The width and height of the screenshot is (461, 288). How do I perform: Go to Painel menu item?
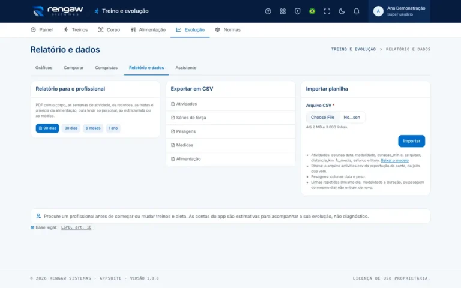pos(42,29)
